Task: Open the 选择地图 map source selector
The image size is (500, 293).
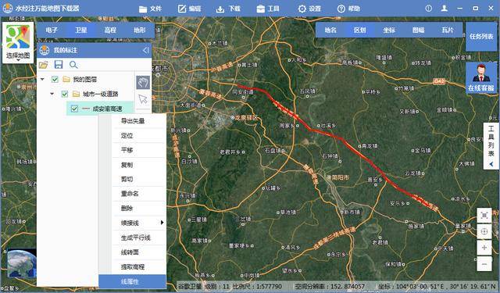Action: (x=18, y=43)
